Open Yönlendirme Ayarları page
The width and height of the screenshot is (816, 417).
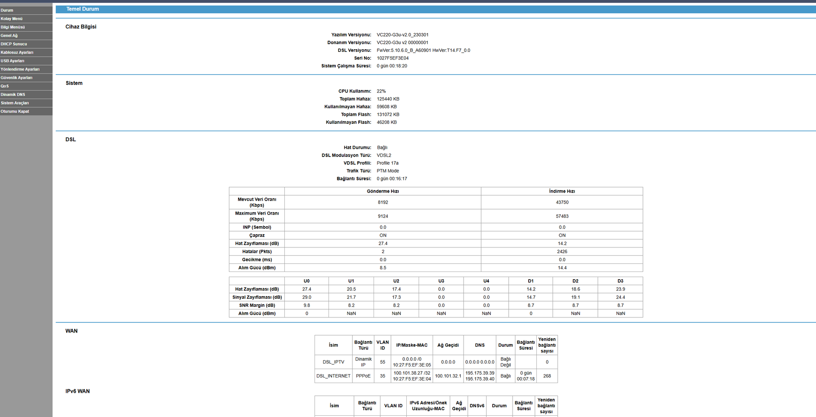(x=26, y=69)
